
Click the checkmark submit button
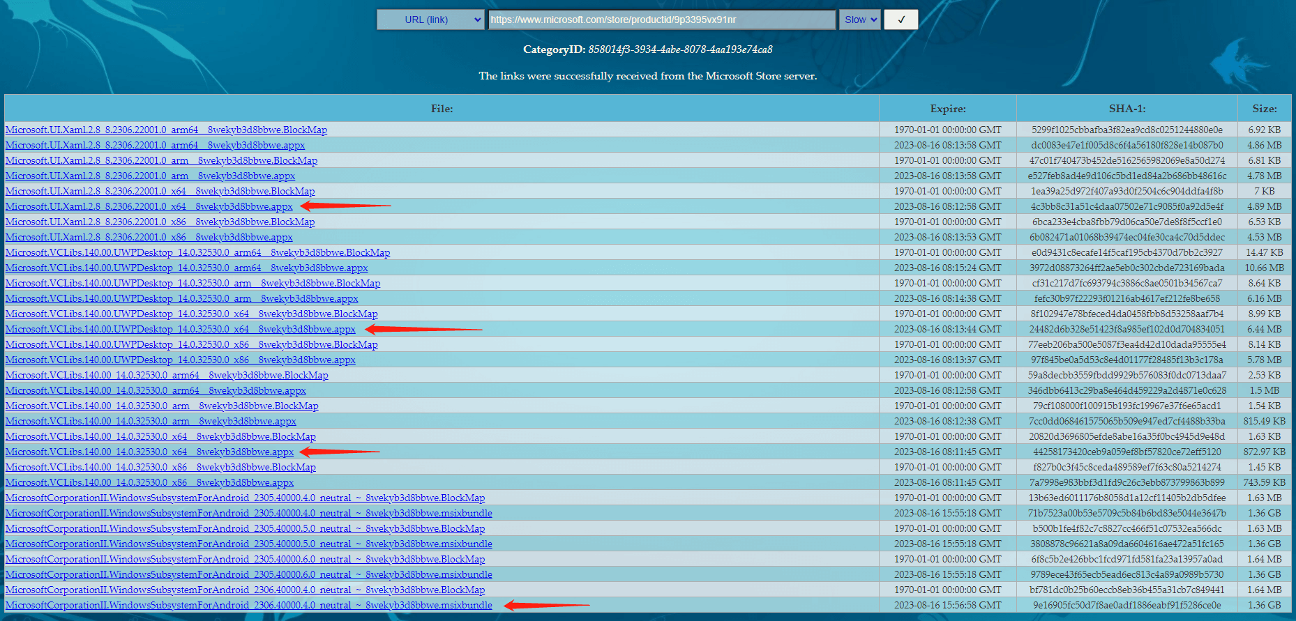[x=901, y=20]
